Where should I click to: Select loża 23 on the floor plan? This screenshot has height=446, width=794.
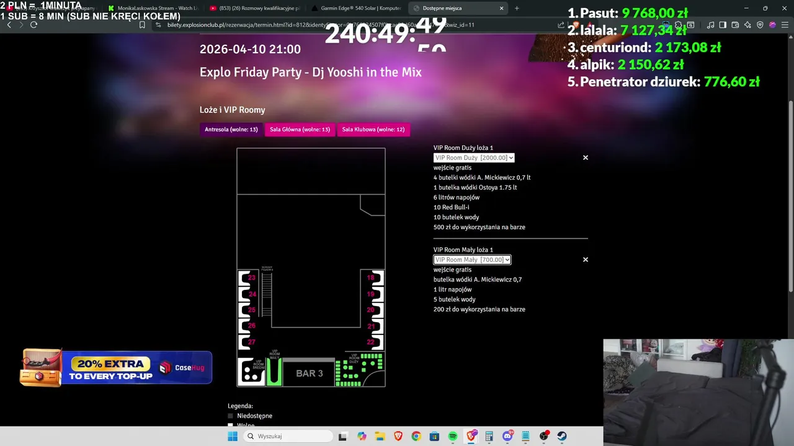pos(248,278)
